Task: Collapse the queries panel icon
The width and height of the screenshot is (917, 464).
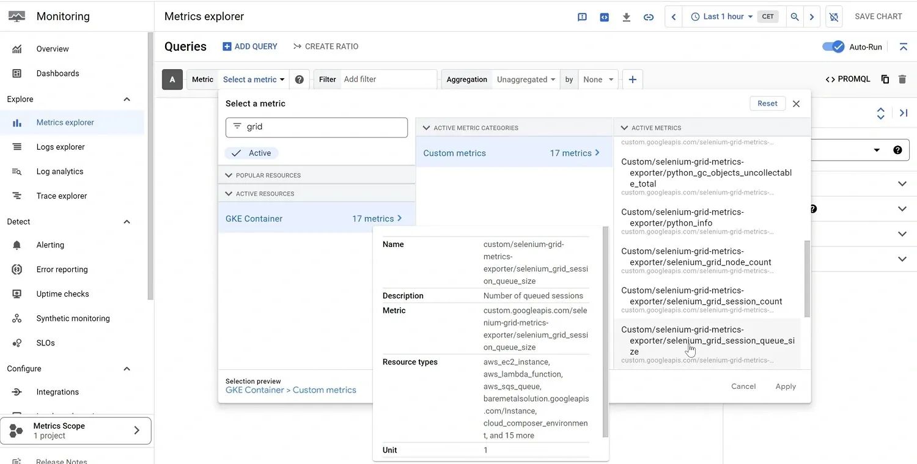Action: coord(903,46)
